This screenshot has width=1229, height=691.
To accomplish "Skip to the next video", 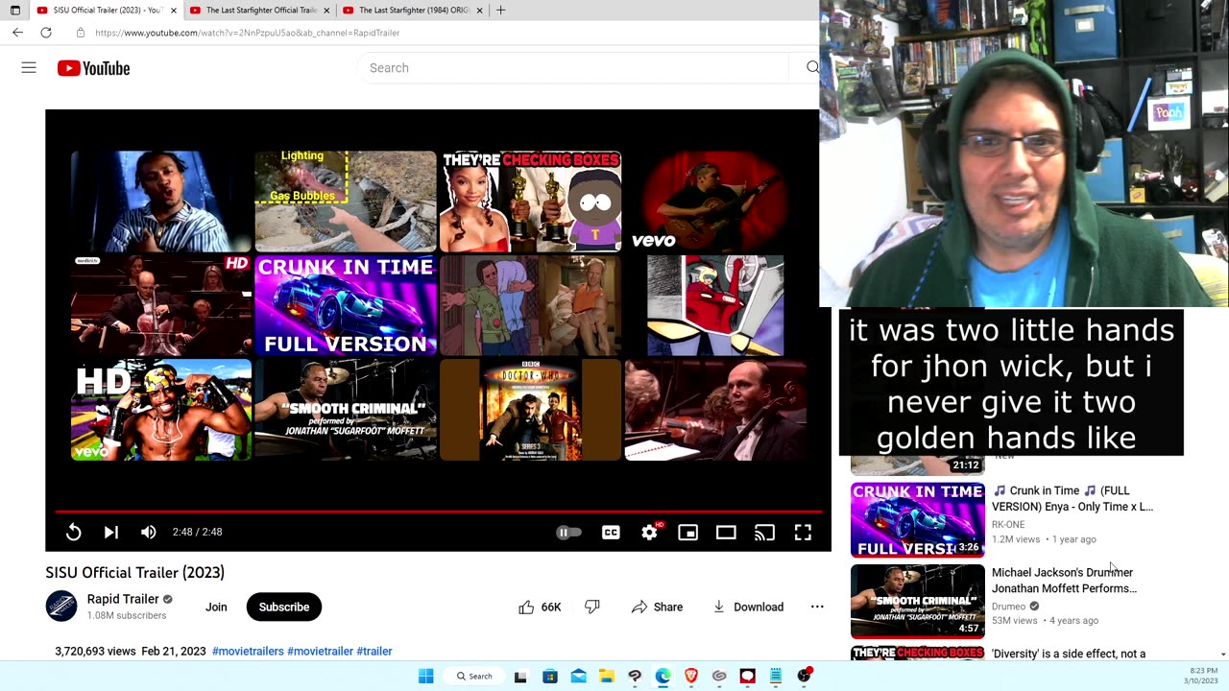I will [110, 533].
